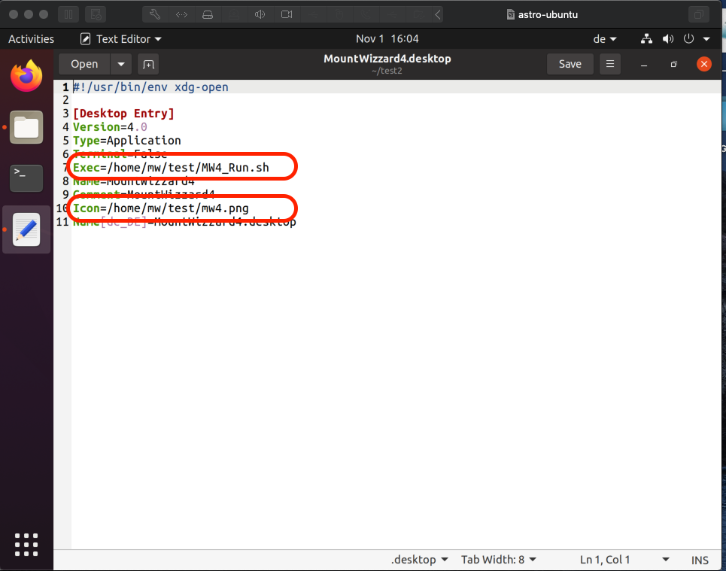Click the VM camera icon

(x=287, y=14)
